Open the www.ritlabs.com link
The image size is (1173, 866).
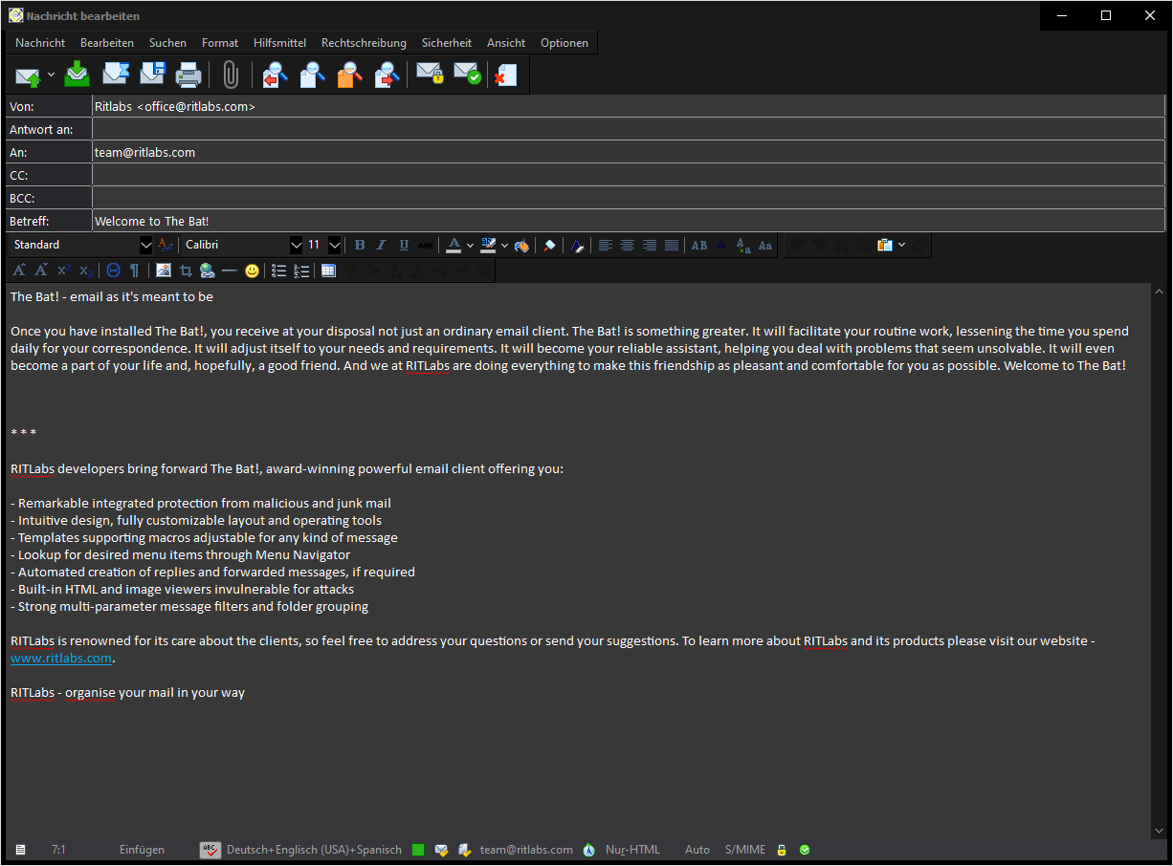[x=61, y=658]
